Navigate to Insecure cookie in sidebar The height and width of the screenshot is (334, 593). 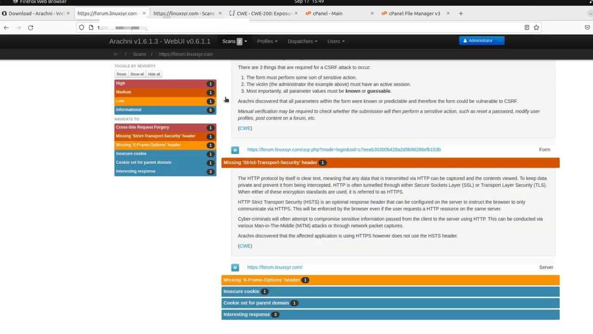click(165, 154)
